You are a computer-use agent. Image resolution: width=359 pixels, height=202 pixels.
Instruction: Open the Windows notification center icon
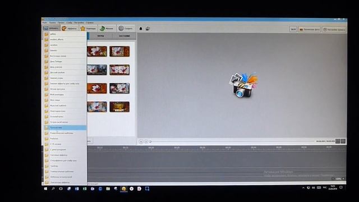click(x=341, y=187)
